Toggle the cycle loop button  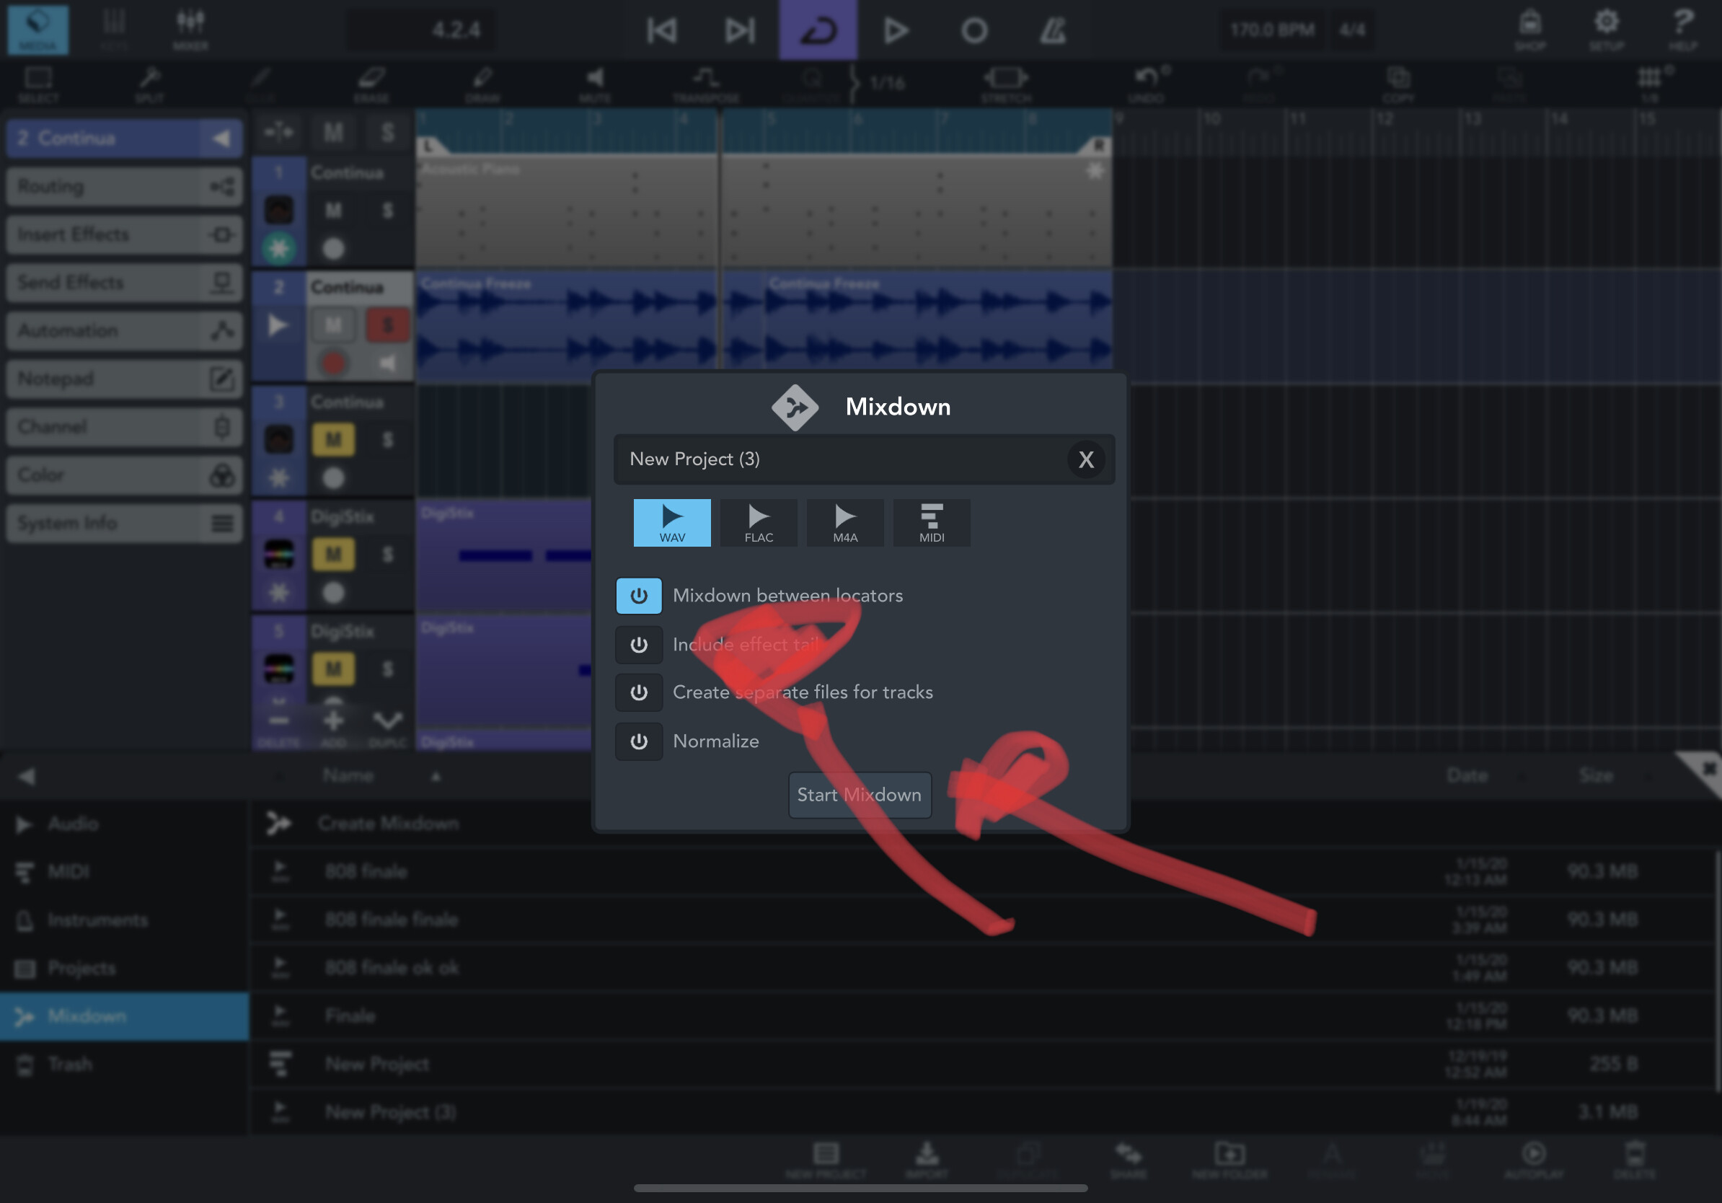tap(818, 30)
